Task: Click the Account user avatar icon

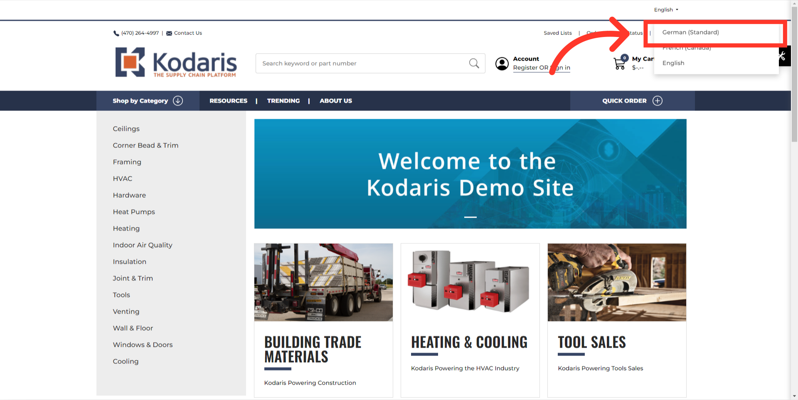Action: point(502,64)
